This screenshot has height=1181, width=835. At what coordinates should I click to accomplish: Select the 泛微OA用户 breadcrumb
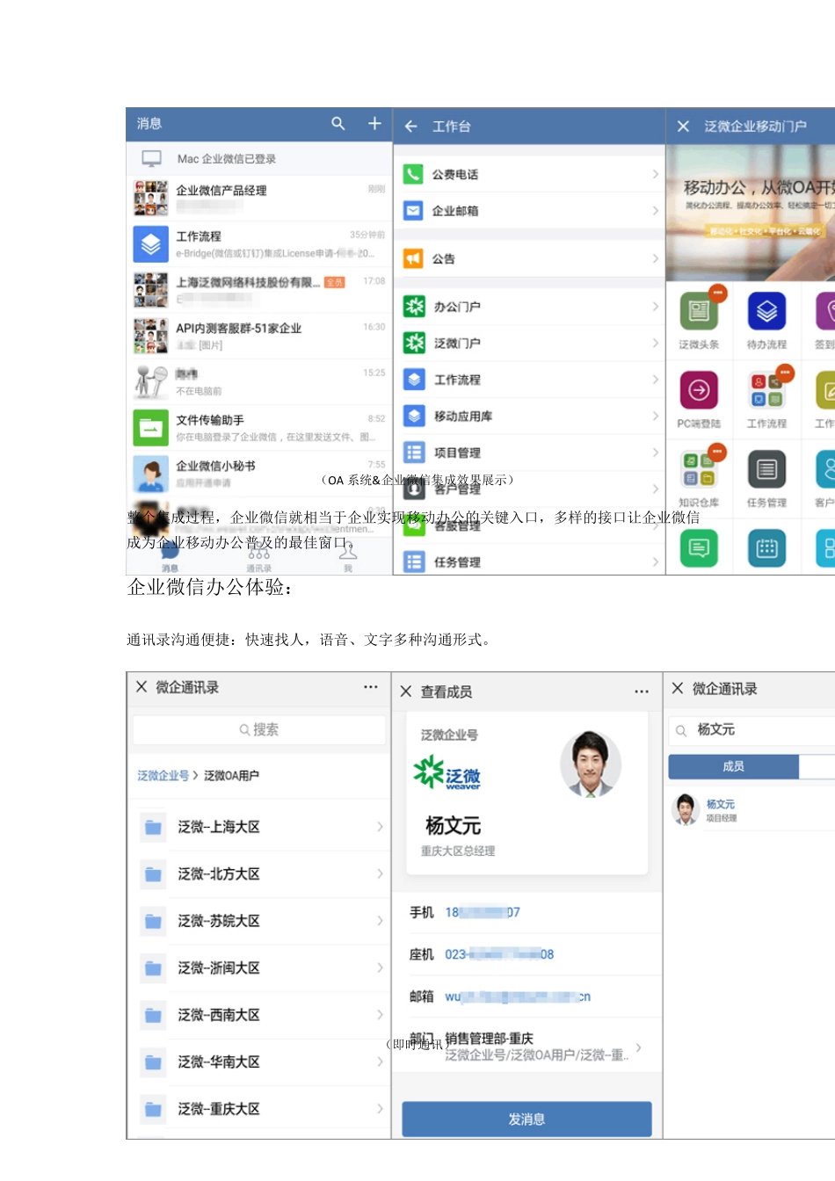[231, 776]
